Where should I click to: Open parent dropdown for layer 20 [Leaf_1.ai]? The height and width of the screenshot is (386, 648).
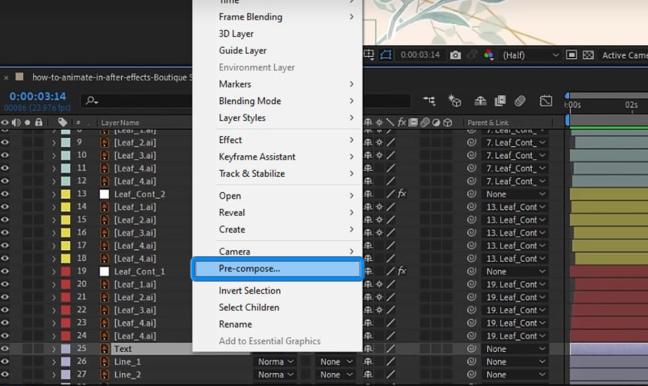(x=515, y=284)
